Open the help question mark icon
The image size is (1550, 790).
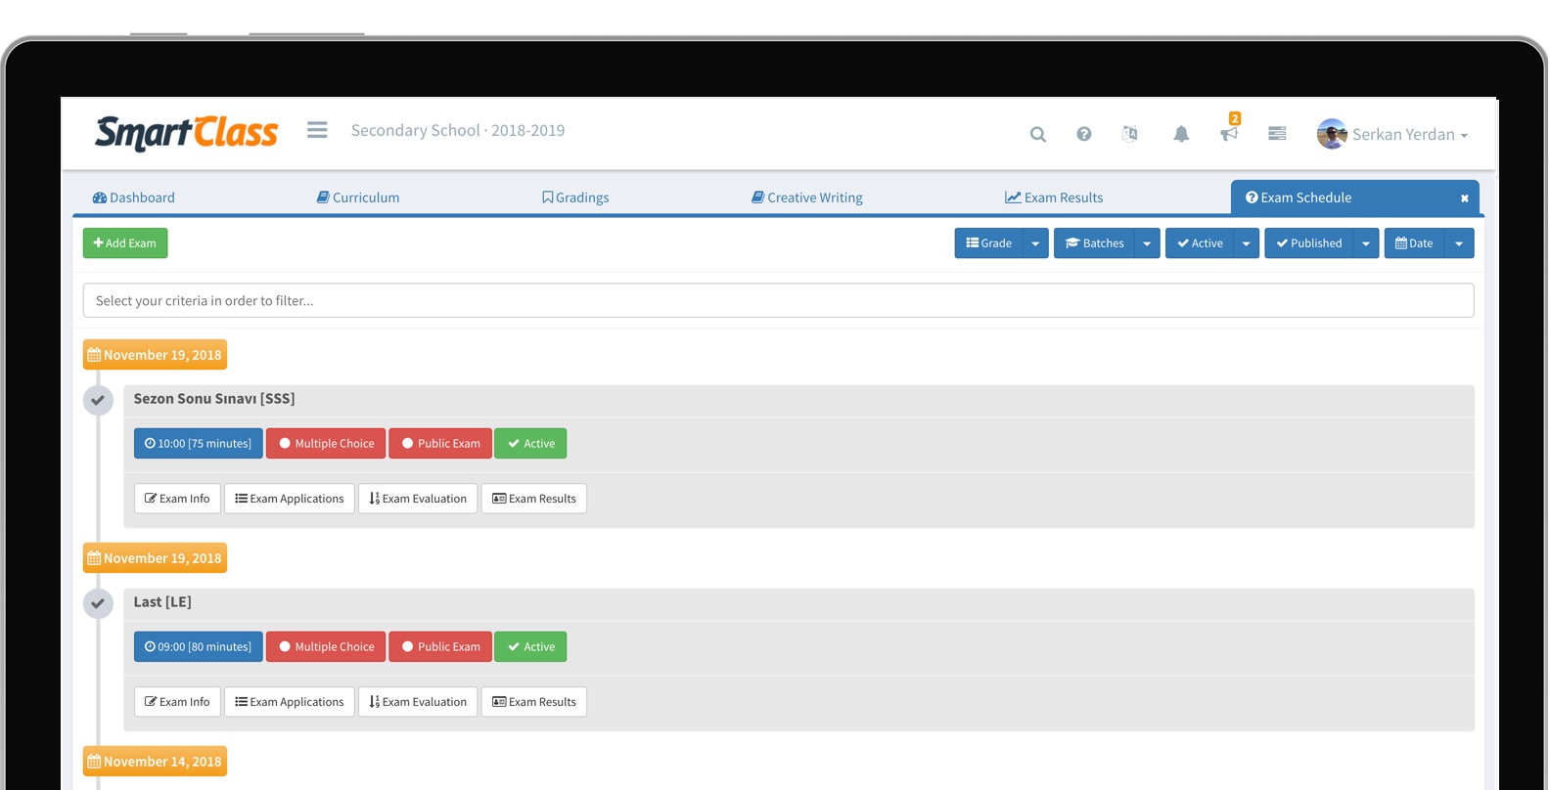1084,134
